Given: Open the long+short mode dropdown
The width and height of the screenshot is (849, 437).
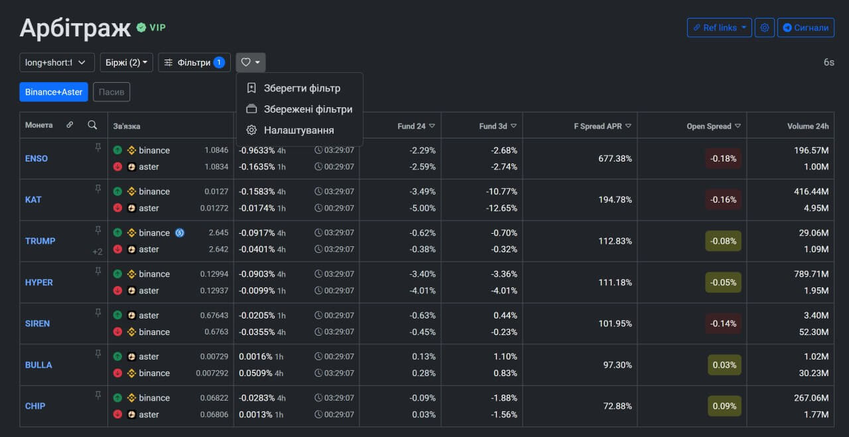Looking at the screenshot, I should pyautogui.click(x=56, y=62).
